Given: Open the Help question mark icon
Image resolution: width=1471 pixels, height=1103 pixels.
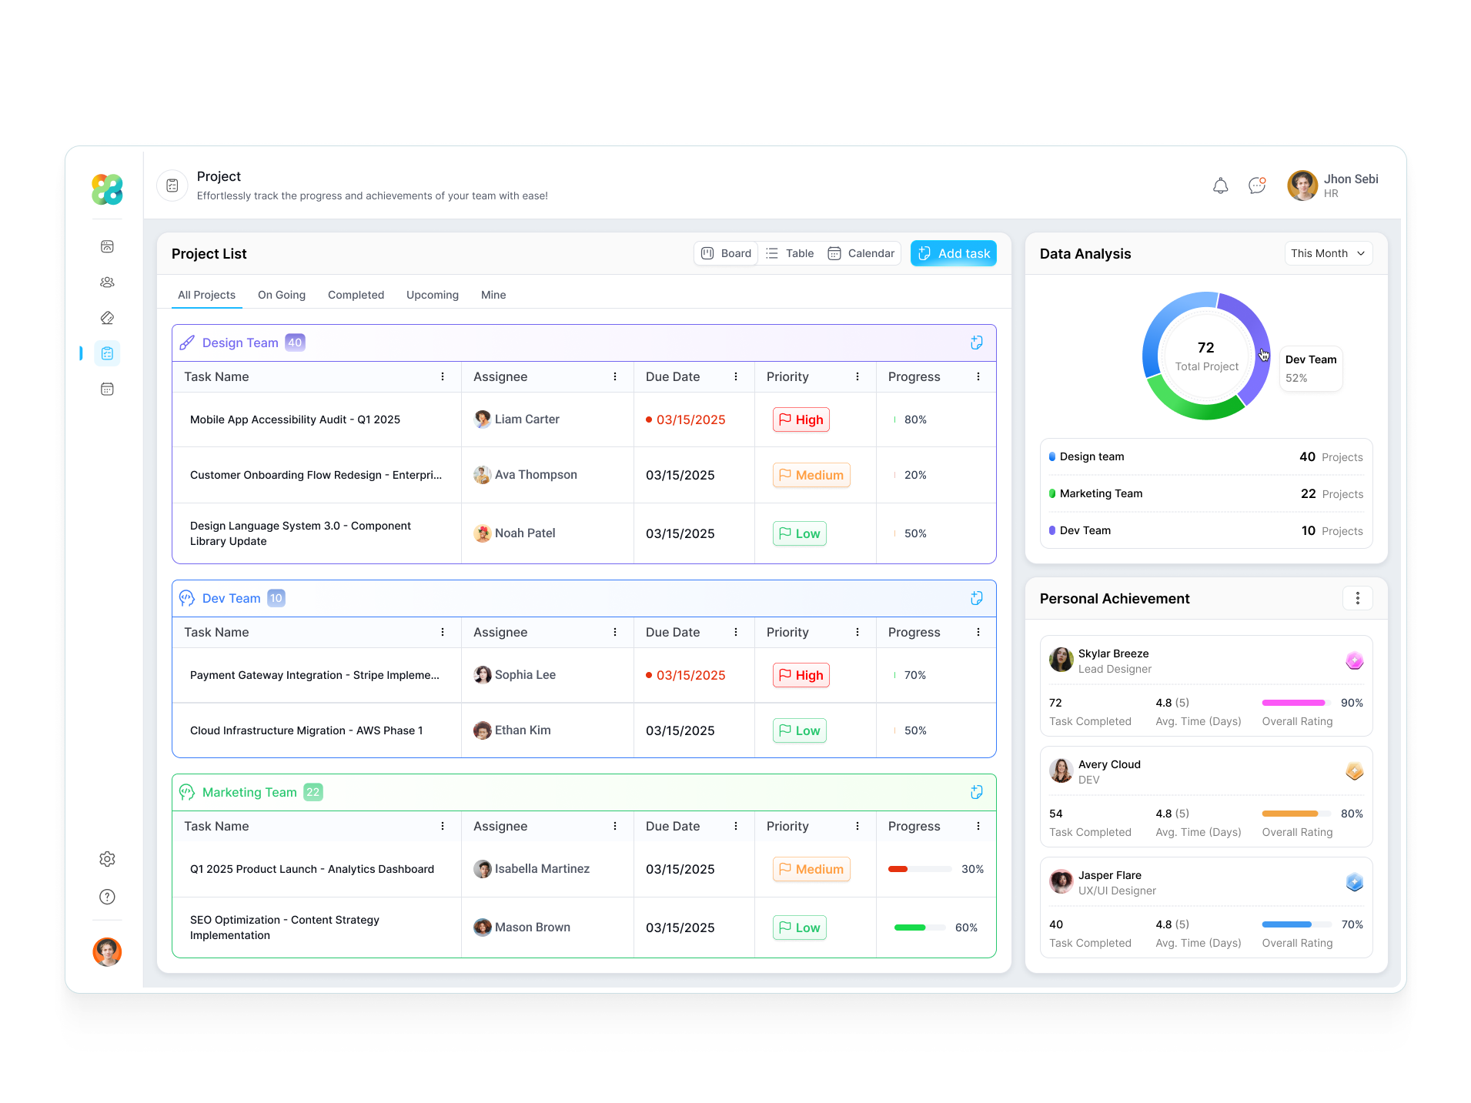Looking at the screenshot, I should pyautogui.click(x=107, y=897).
